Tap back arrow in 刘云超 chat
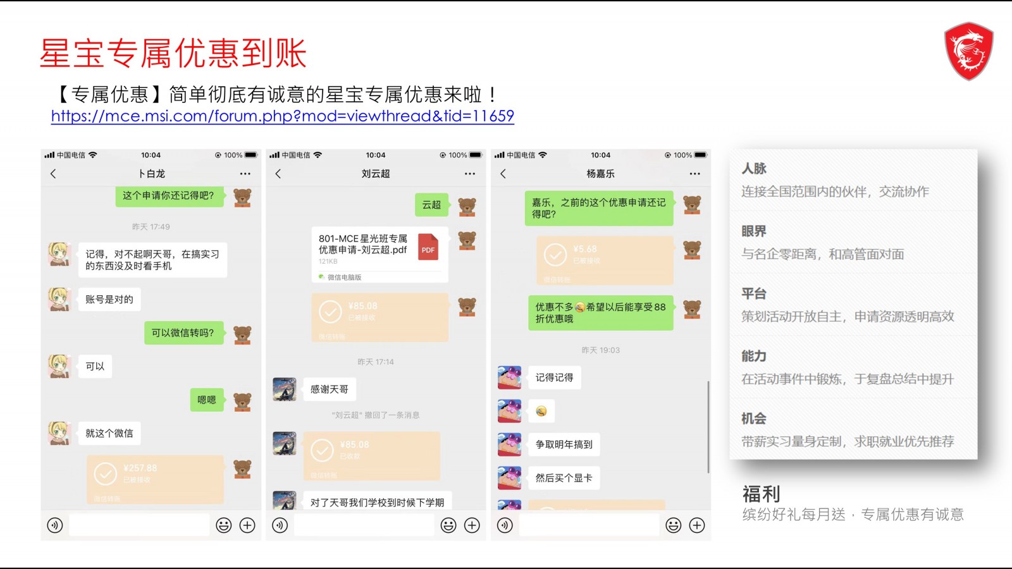Image resolution: width=1012 pixels, height=569 pixels. pos(278,174)
